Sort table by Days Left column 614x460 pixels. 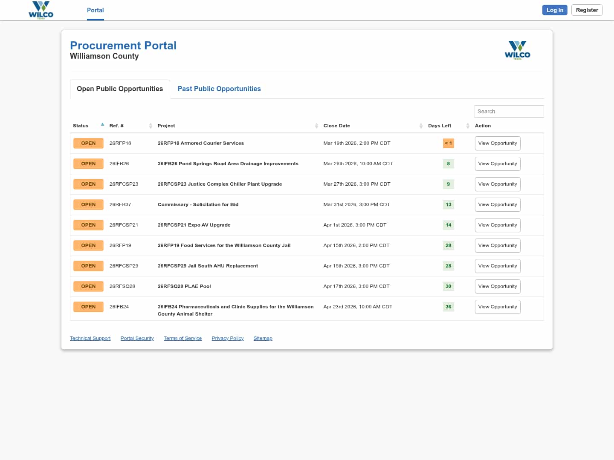439,126
